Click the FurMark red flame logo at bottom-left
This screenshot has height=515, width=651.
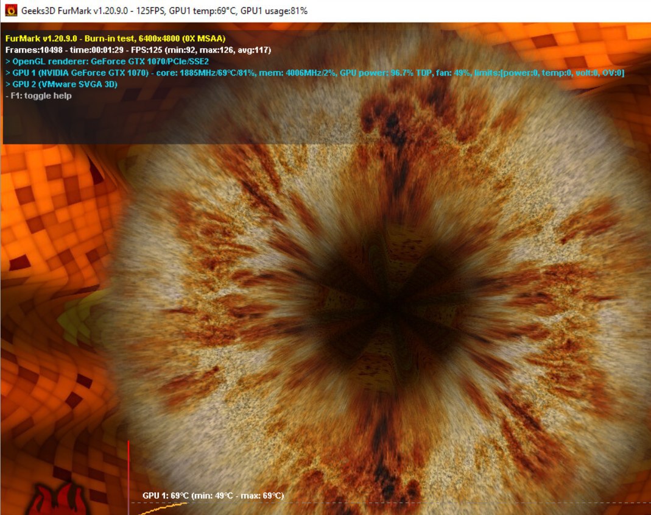58,499
